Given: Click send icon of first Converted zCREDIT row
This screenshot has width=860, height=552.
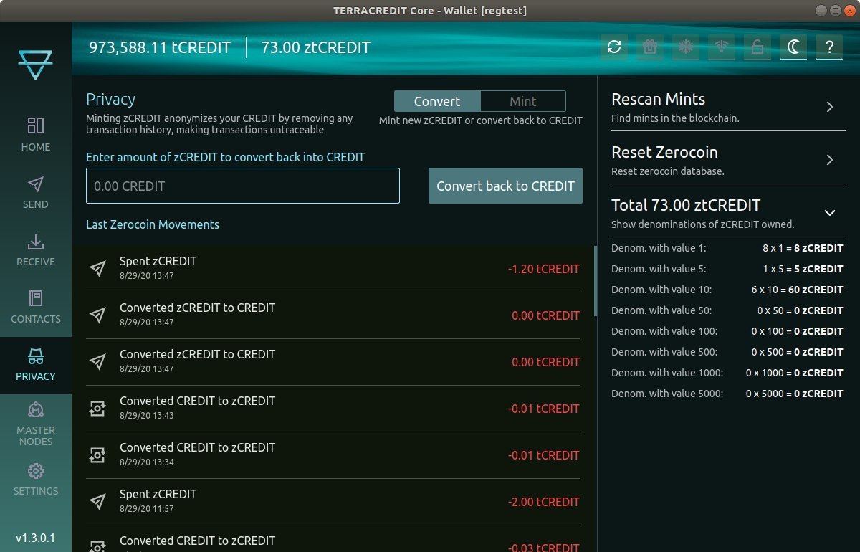Looking at the screenshot, I should coord(97,315).
